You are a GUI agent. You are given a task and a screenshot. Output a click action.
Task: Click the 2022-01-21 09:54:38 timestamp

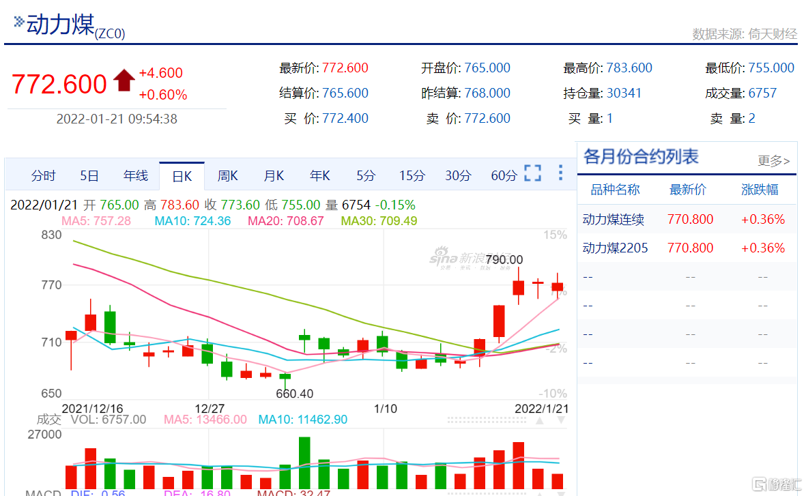(x=117, y=119)
